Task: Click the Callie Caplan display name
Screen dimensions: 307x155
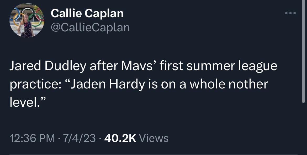Action: [x=87, y=13]
